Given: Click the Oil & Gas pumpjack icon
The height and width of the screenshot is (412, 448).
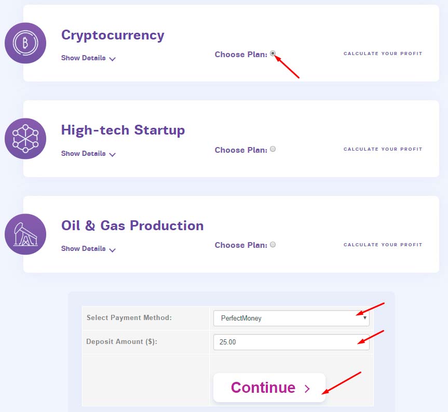Looking at the screenshot, I should coord(25,234).
